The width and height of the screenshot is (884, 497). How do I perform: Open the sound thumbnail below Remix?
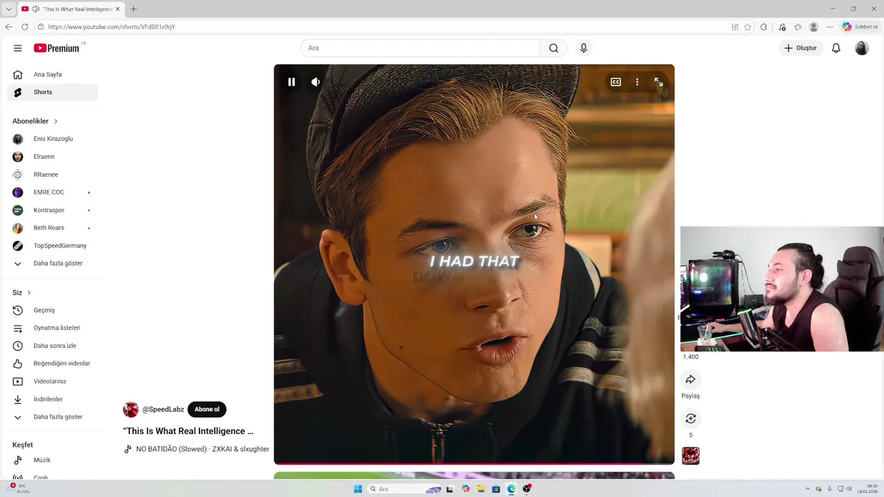coord(691,456)
